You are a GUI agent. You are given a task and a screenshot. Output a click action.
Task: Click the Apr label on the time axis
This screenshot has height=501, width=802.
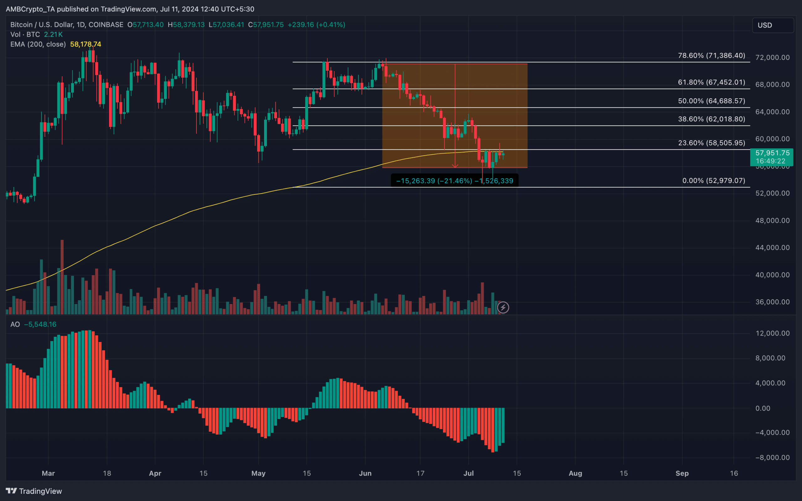coord(155,473)
